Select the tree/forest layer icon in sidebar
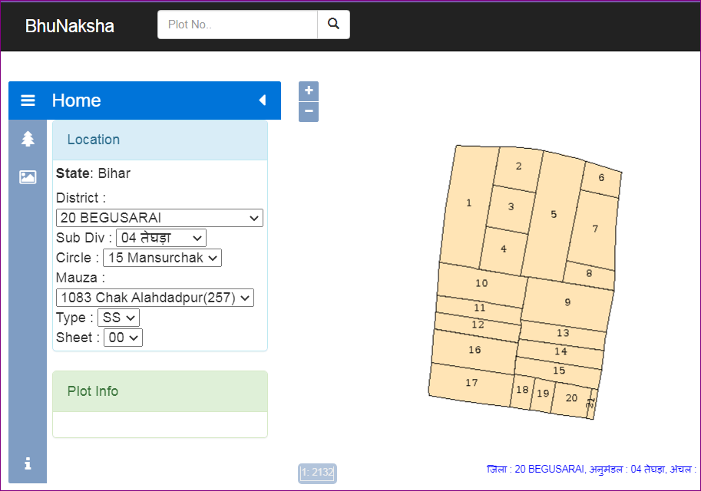 [x=28, y=139]
